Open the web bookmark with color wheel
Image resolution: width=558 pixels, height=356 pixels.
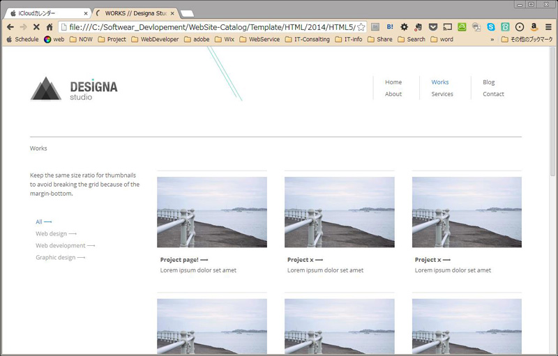[x=54, y=40]
